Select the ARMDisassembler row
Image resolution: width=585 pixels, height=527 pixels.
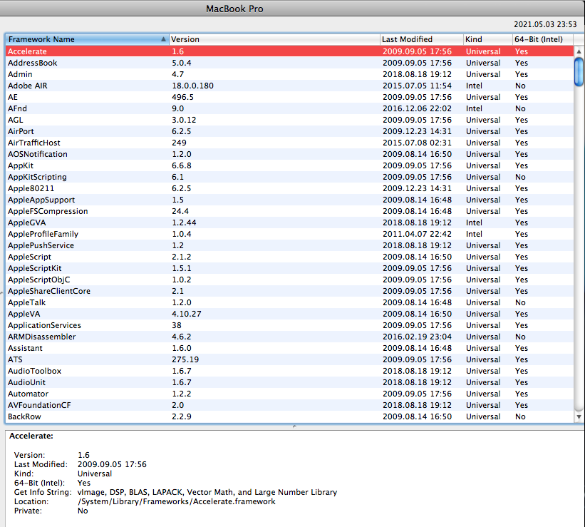tap(289, 337)
